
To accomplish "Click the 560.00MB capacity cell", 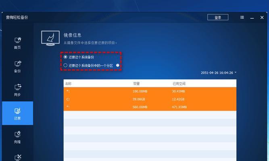I will (140, 107).
